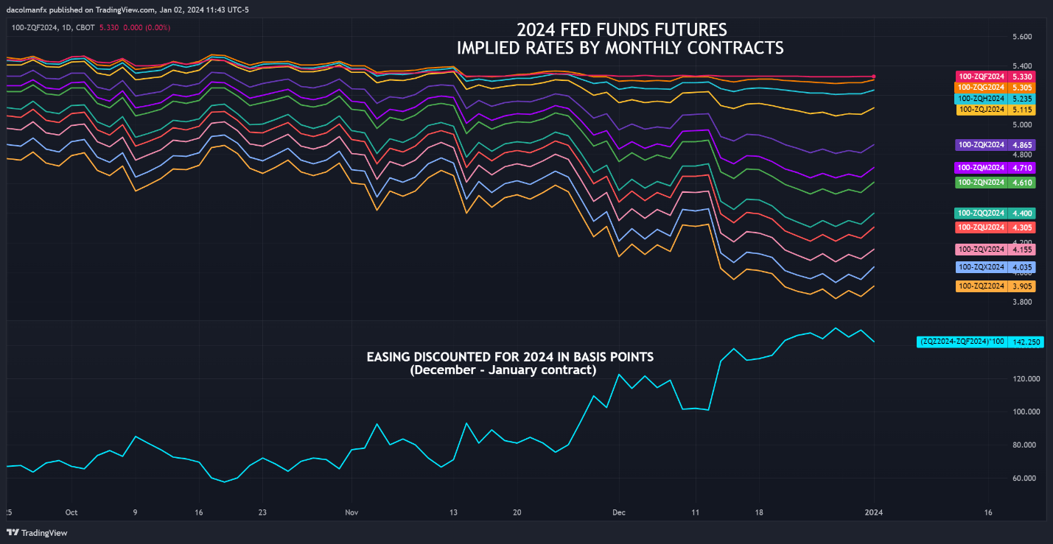This screenshot has width=1053, height=544.
Task: Select the 100-ZQQ2024 series label
Action: tap(982, 213)
